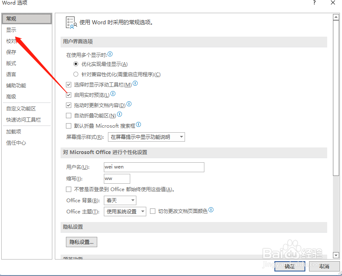Click the vertical scrollbar thumb
342x276 pixels.
click(336, 98)
